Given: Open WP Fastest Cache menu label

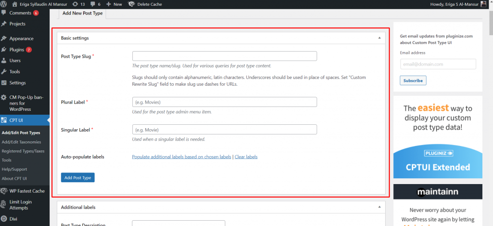Looking at the screenshot, I should [x=27, y=191].
